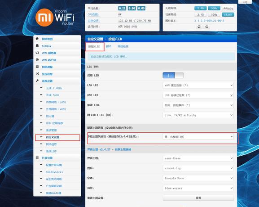Screen dimensions: 259x207
Task: Open 自定义设置 submenu item
Action: coord(53,137)
